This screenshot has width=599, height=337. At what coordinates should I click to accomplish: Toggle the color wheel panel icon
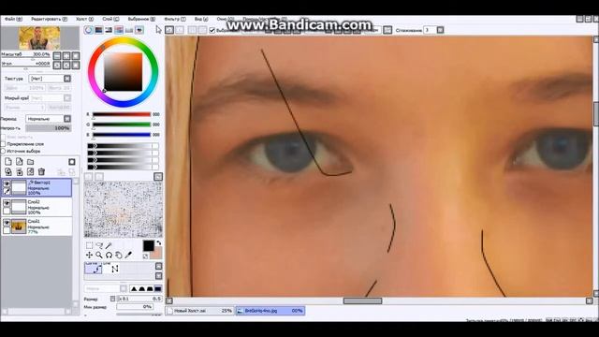click(89, 30)
